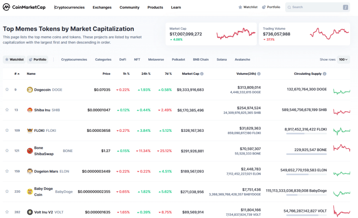Click the Shiba Inu coin logo
Screen dimensions: 358x218
30,110
